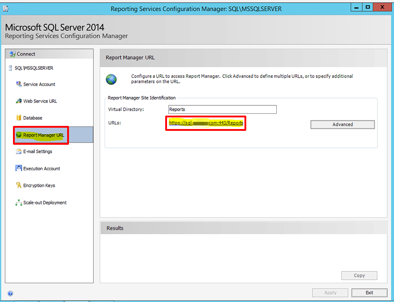The width and height of the screenshot is (394, 302).
Task: Click the Exit button
Action: coord(369,293)
